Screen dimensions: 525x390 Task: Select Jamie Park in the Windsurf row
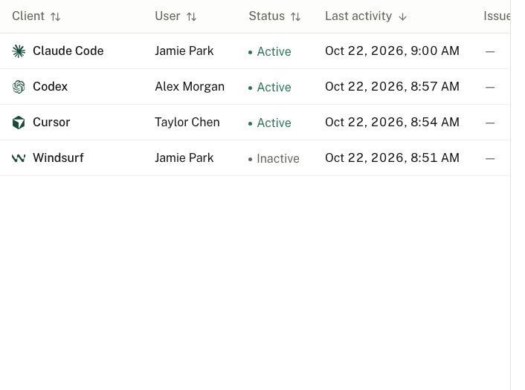184,158
